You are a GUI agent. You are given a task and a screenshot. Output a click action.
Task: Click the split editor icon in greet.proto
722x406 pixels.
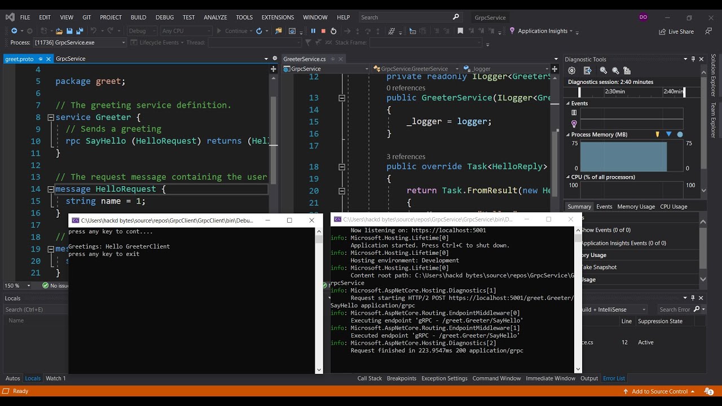tap(273, 69)
